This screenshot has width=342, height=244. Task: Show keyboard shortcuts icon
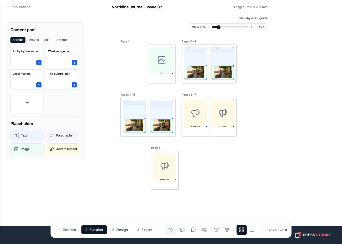coord(205,230)
